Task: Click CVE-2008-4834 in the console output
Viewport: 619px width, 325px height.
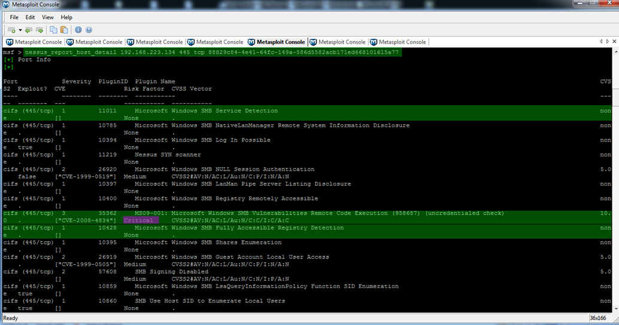Action: [x=86, y=220]
